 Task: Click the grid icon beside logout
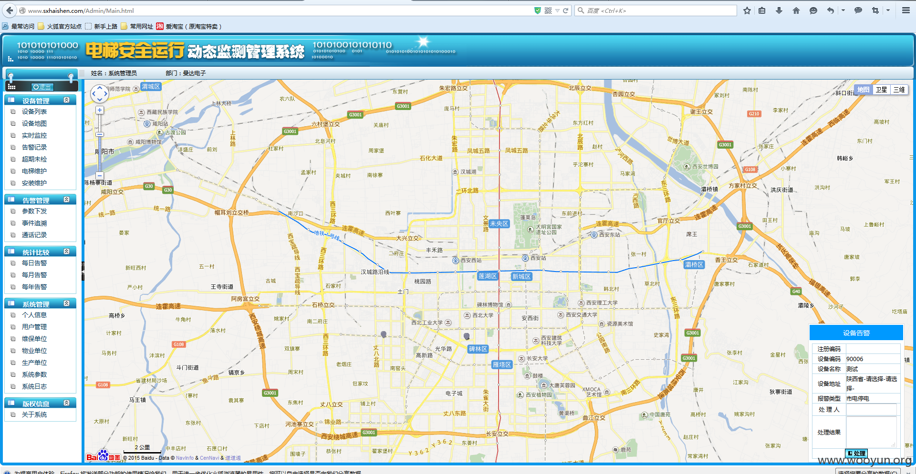pos(12,87)
